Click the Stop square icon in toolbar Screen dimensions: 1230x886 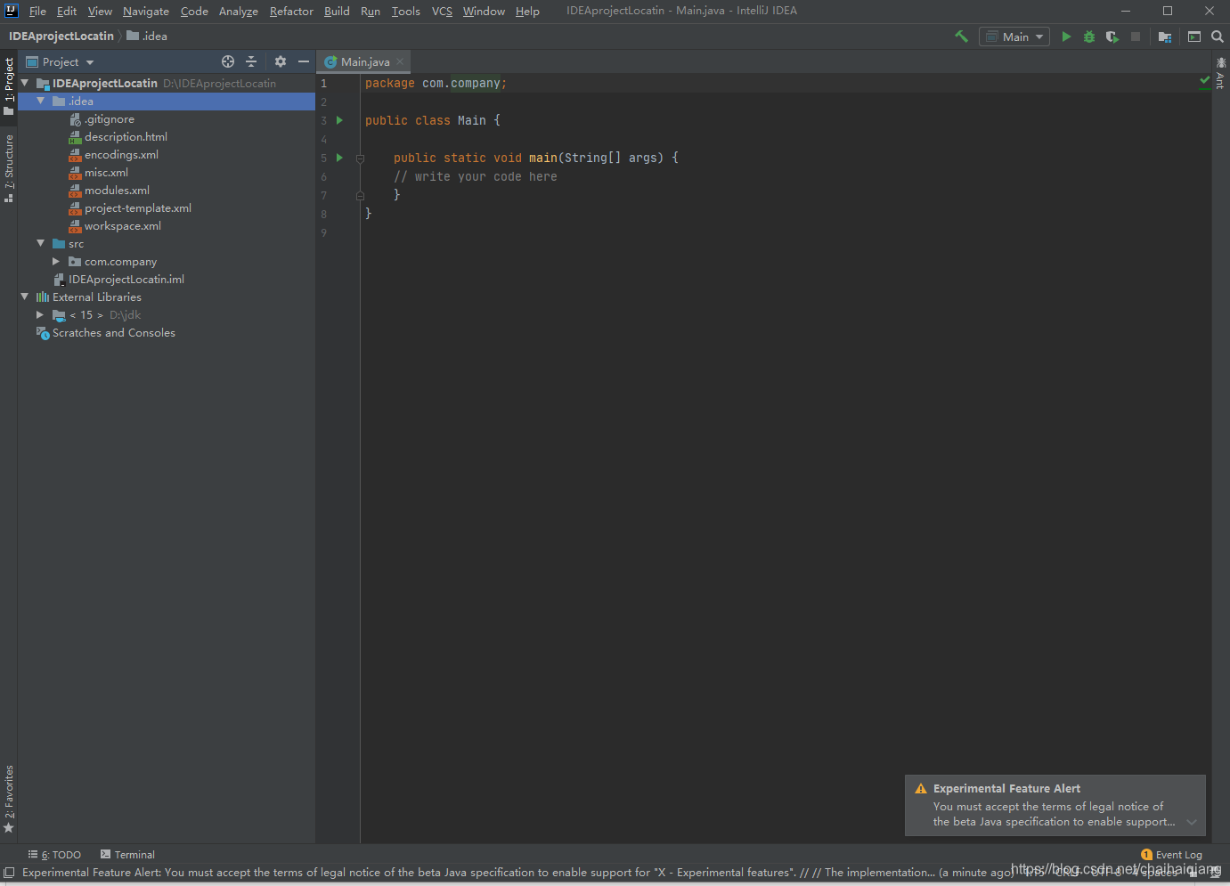tap(1136, 37)
